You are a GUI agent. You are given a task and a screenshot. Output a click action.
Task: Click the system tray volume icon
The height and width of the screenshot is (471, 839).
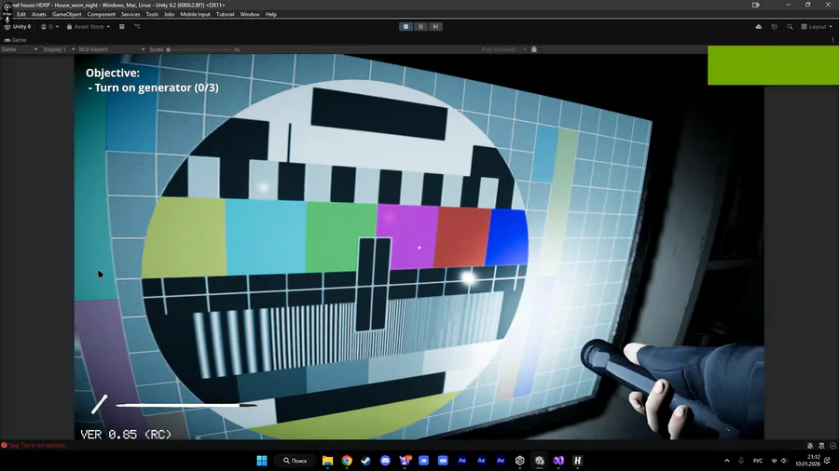point(784,461)
